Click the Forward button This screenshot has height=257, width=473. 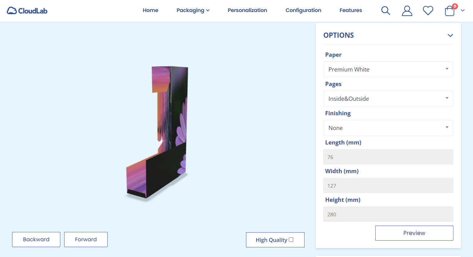tap(86, 240)
